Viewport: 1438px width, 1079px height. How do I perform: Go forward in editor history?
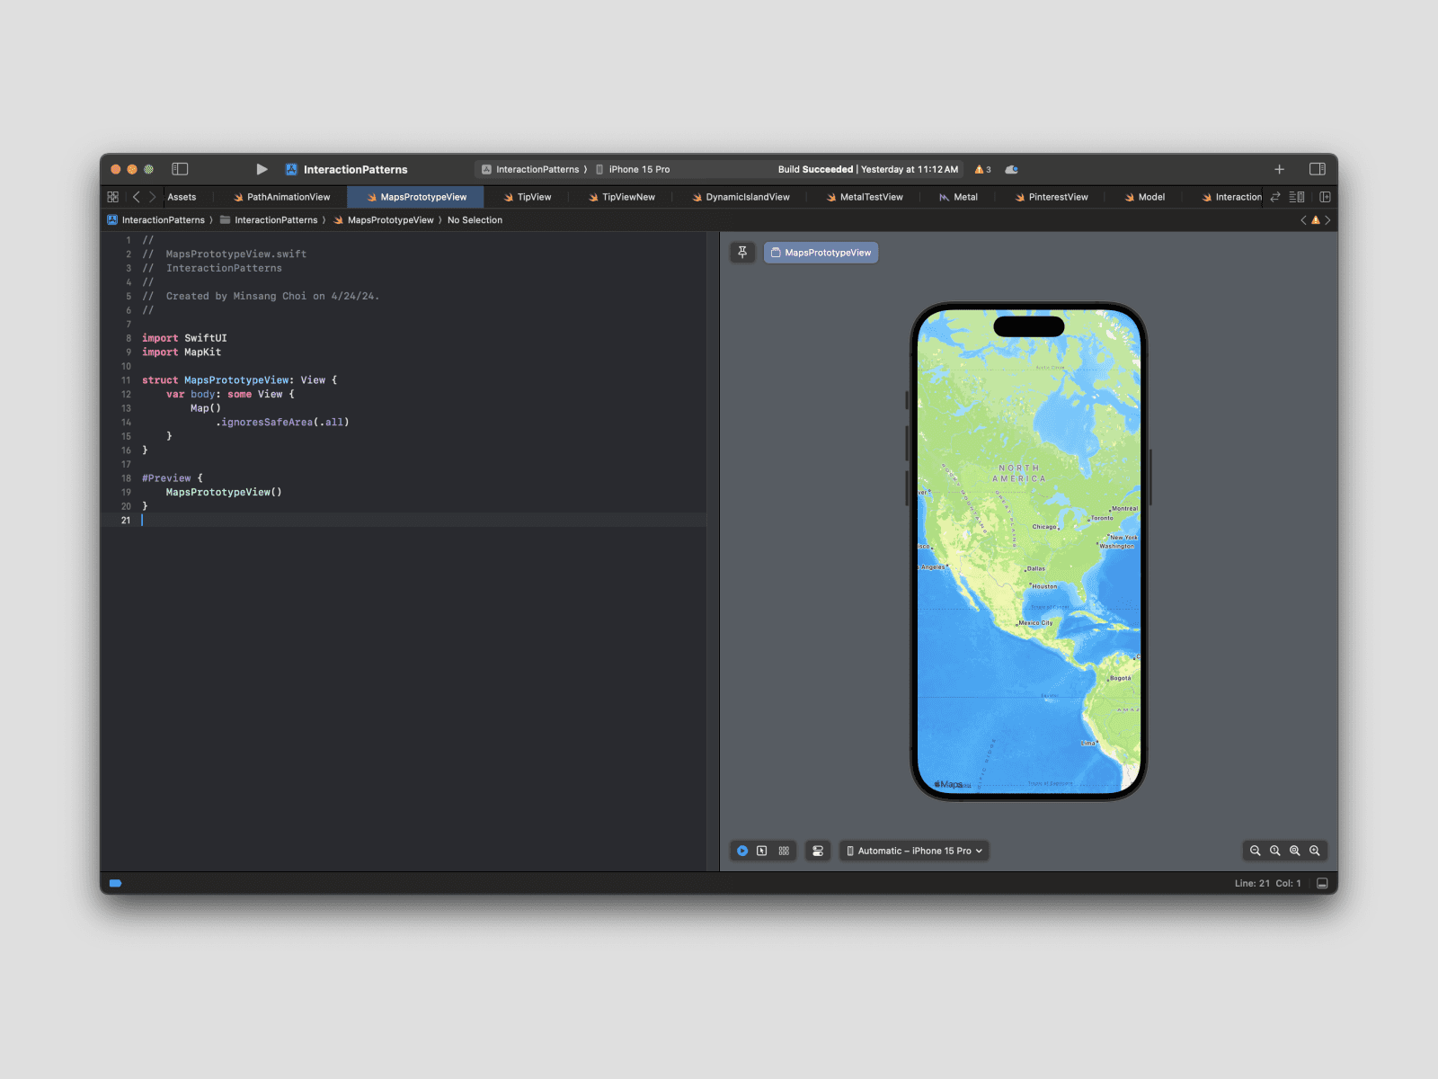pyautogui.click(x=153, y=197)
